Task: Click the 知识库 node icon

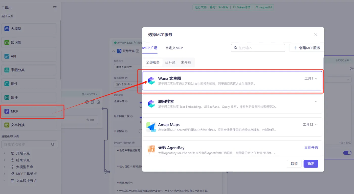Action: pos(7,42)
